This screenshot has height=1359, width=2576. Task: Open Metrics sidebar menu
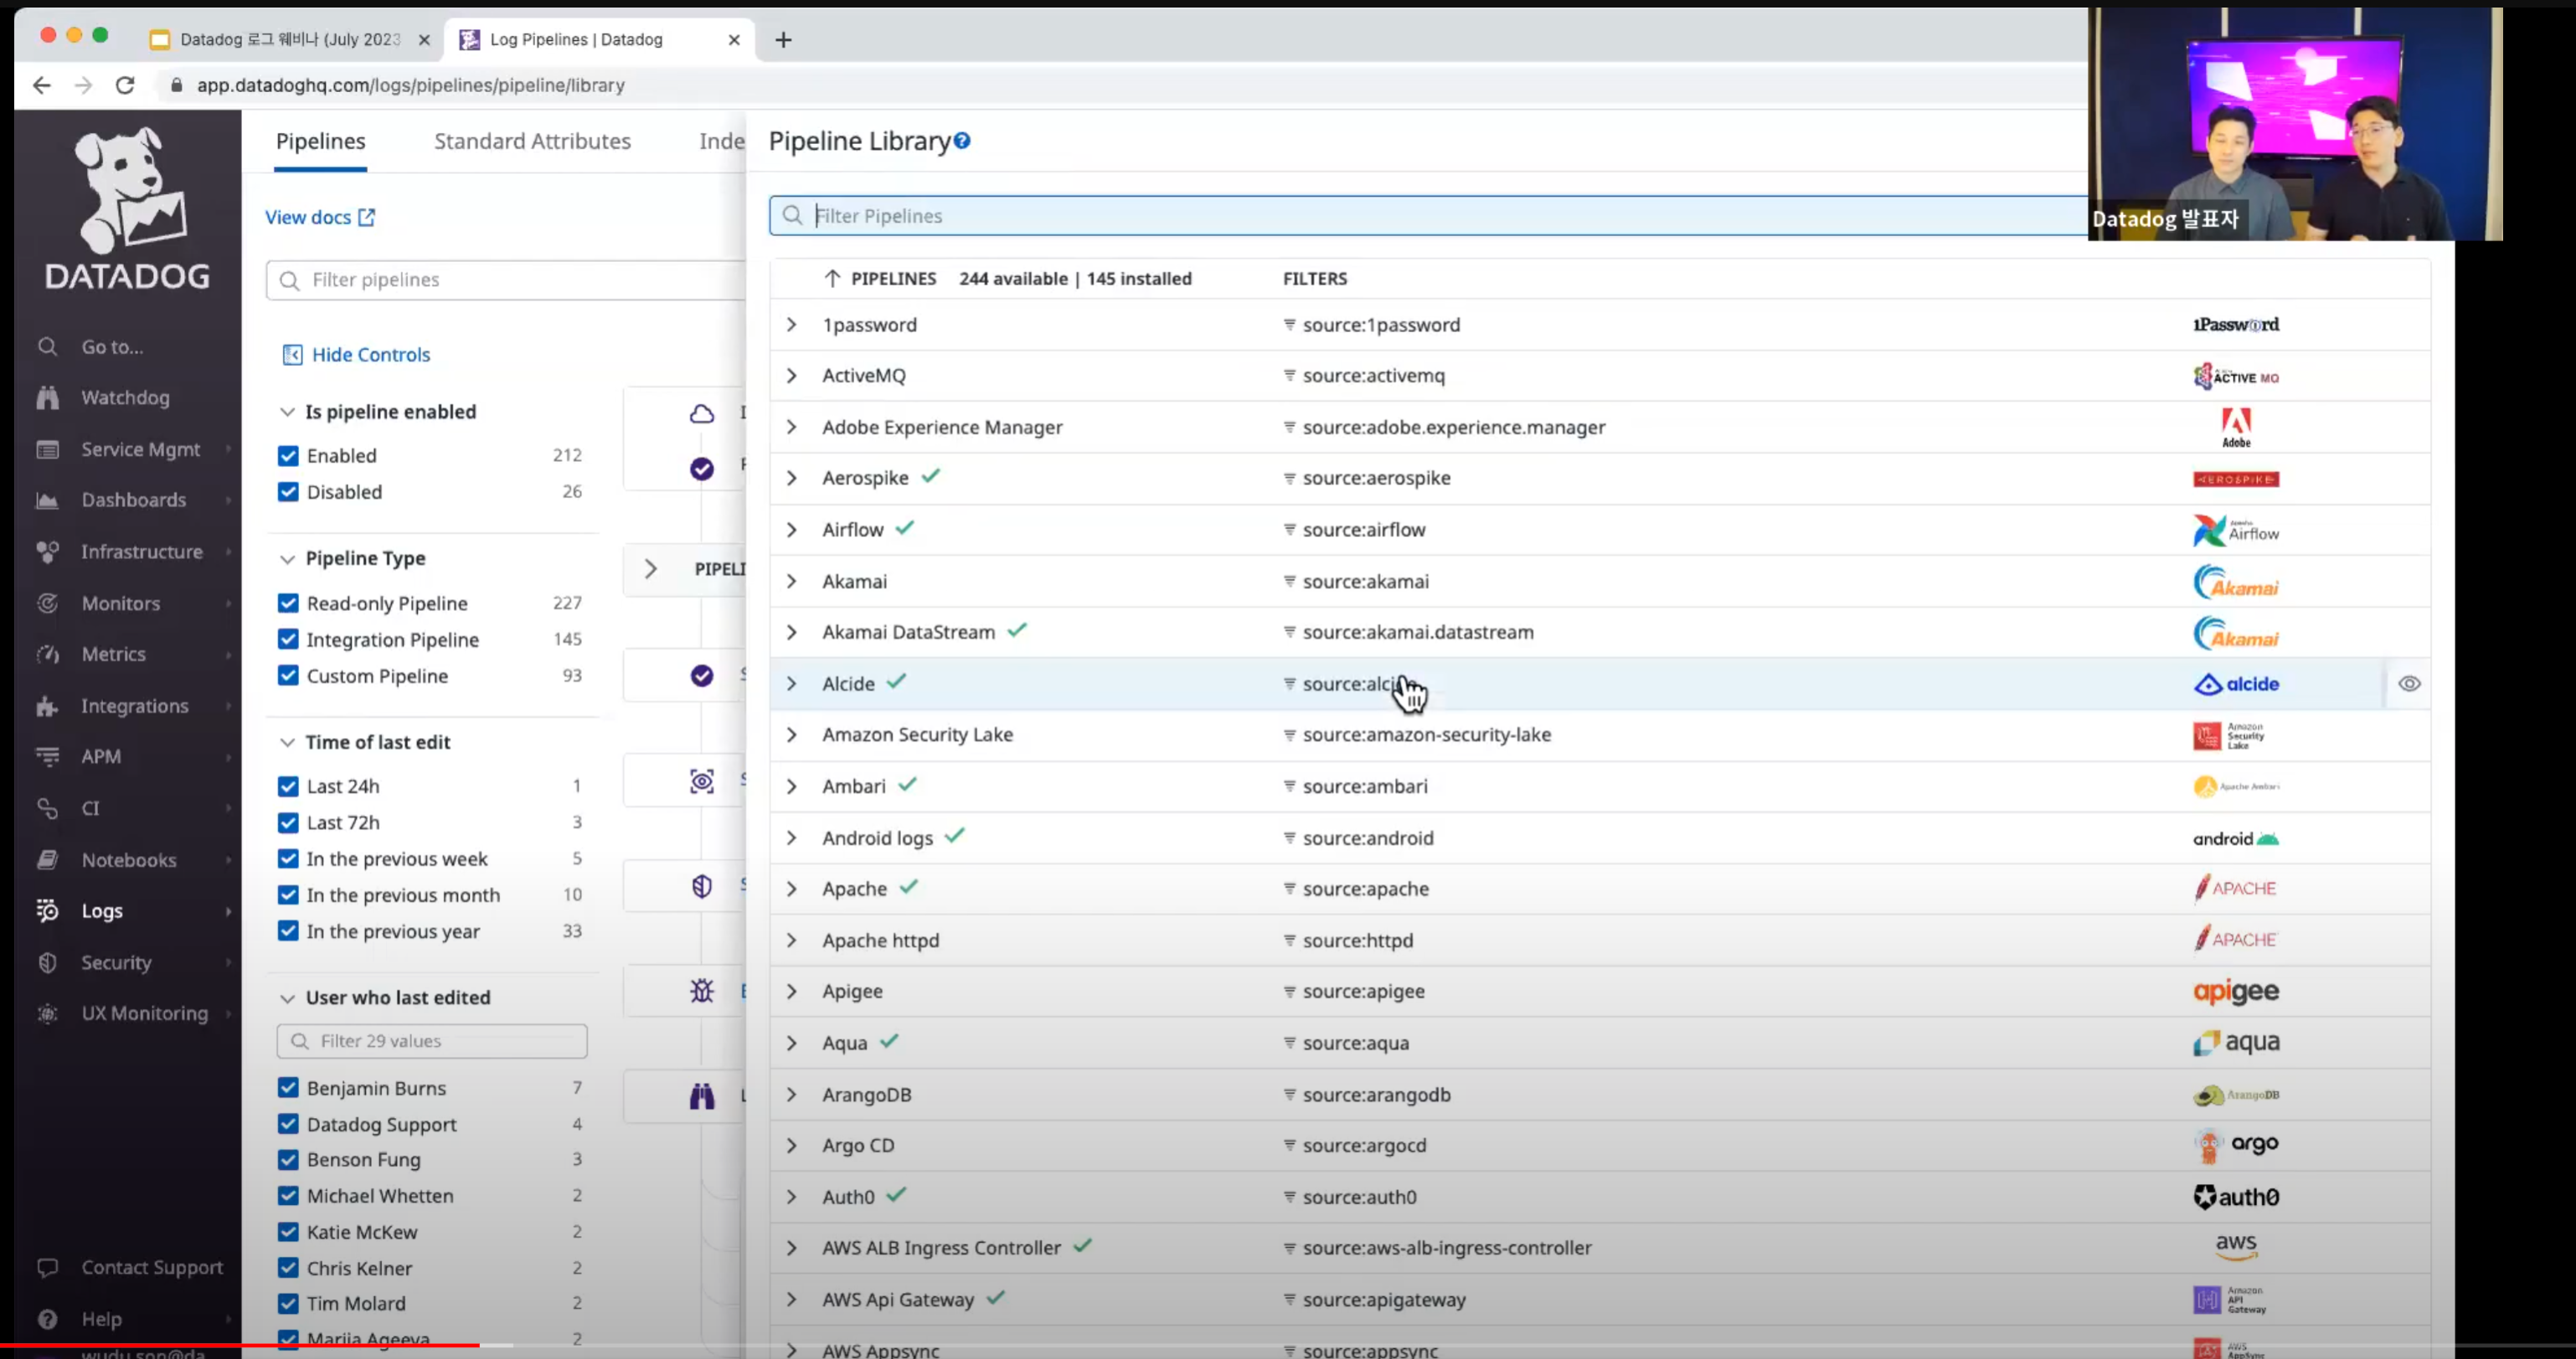coord(113,654)
